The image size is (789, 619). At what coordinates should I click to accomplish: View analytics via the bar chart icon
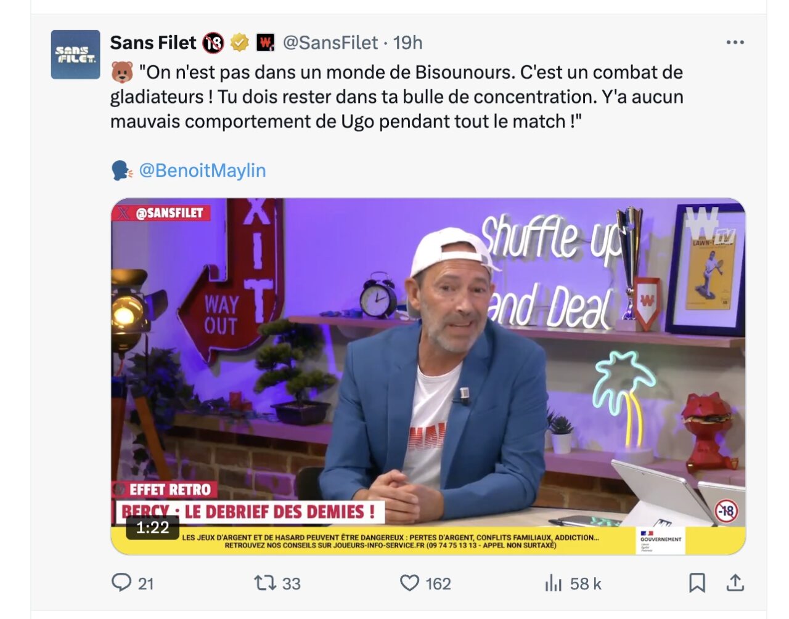554,583
